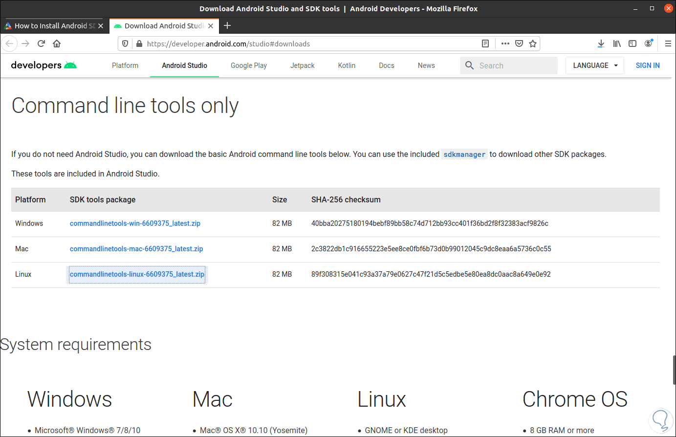Show sidebars toggle icon
Screen dimensions: 676x437
[632, 44]
